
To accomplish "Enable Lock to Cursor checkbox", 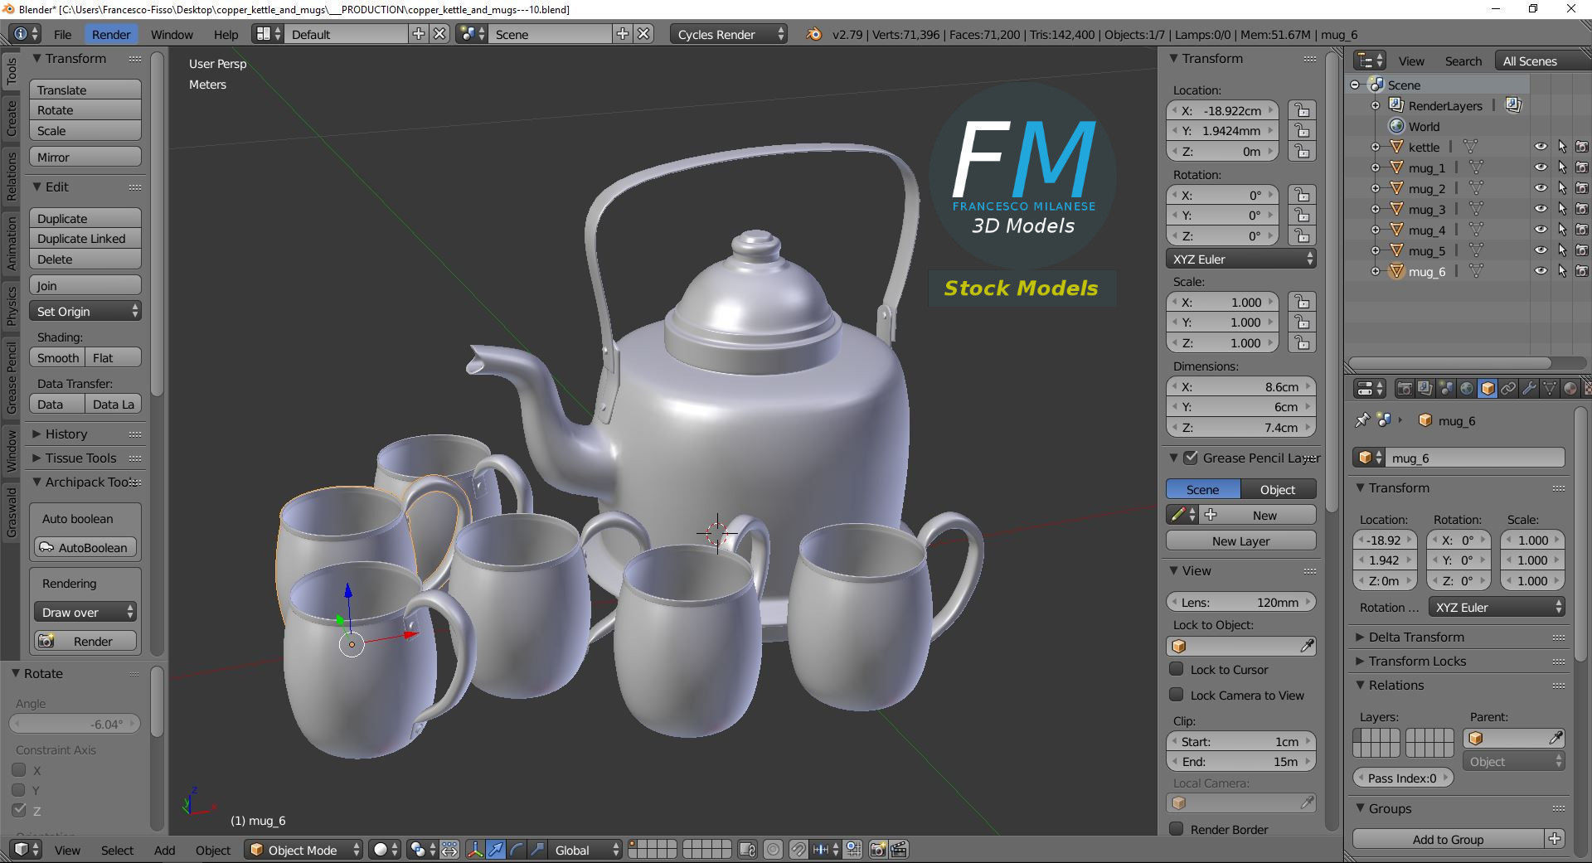I will pos(1177,669).
